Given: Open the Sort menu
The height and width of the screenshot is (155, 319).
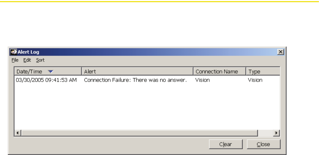Looking at the screenshot, I should click(x=40, y=60).
